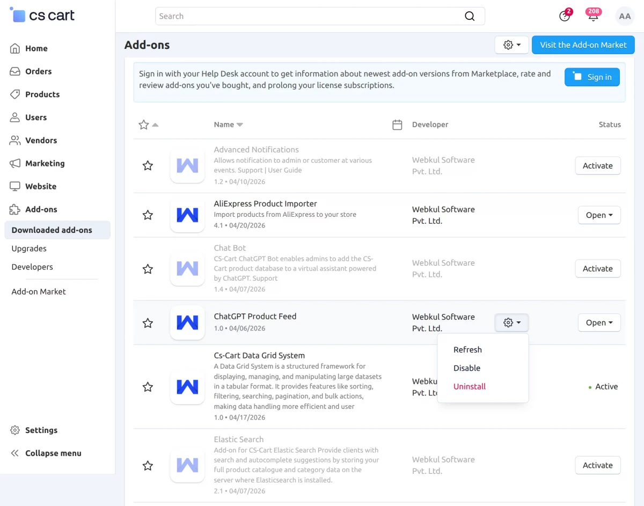This screenshot has width=644, height=506.
Task: Open the AA user avatar menu
Action: point(625,16)
